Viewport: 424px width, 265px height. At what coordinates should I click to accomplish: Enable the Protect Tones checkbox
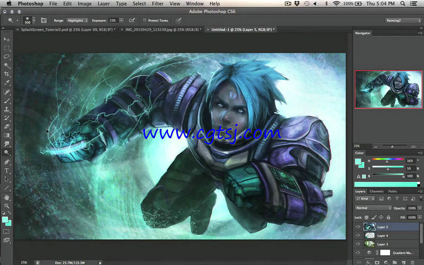[145, 20]
